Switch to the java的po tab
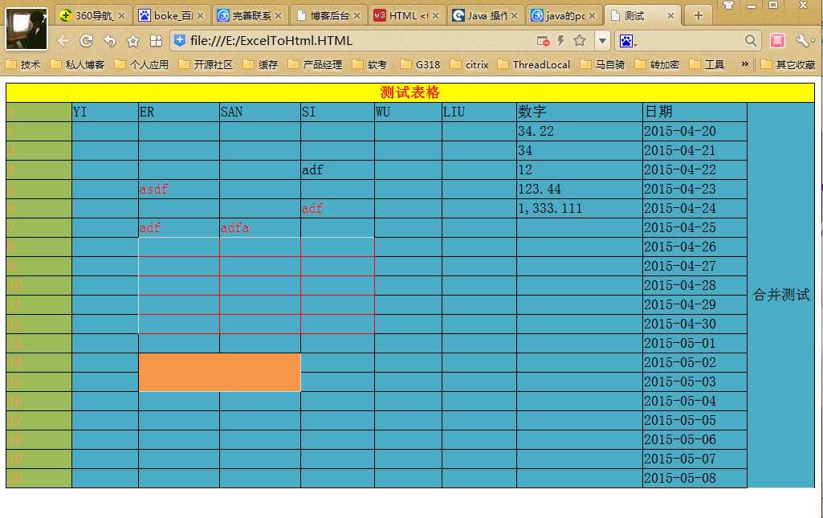This screenshot has height=518, width=823. pyautogui.click(x=563, y=16)
